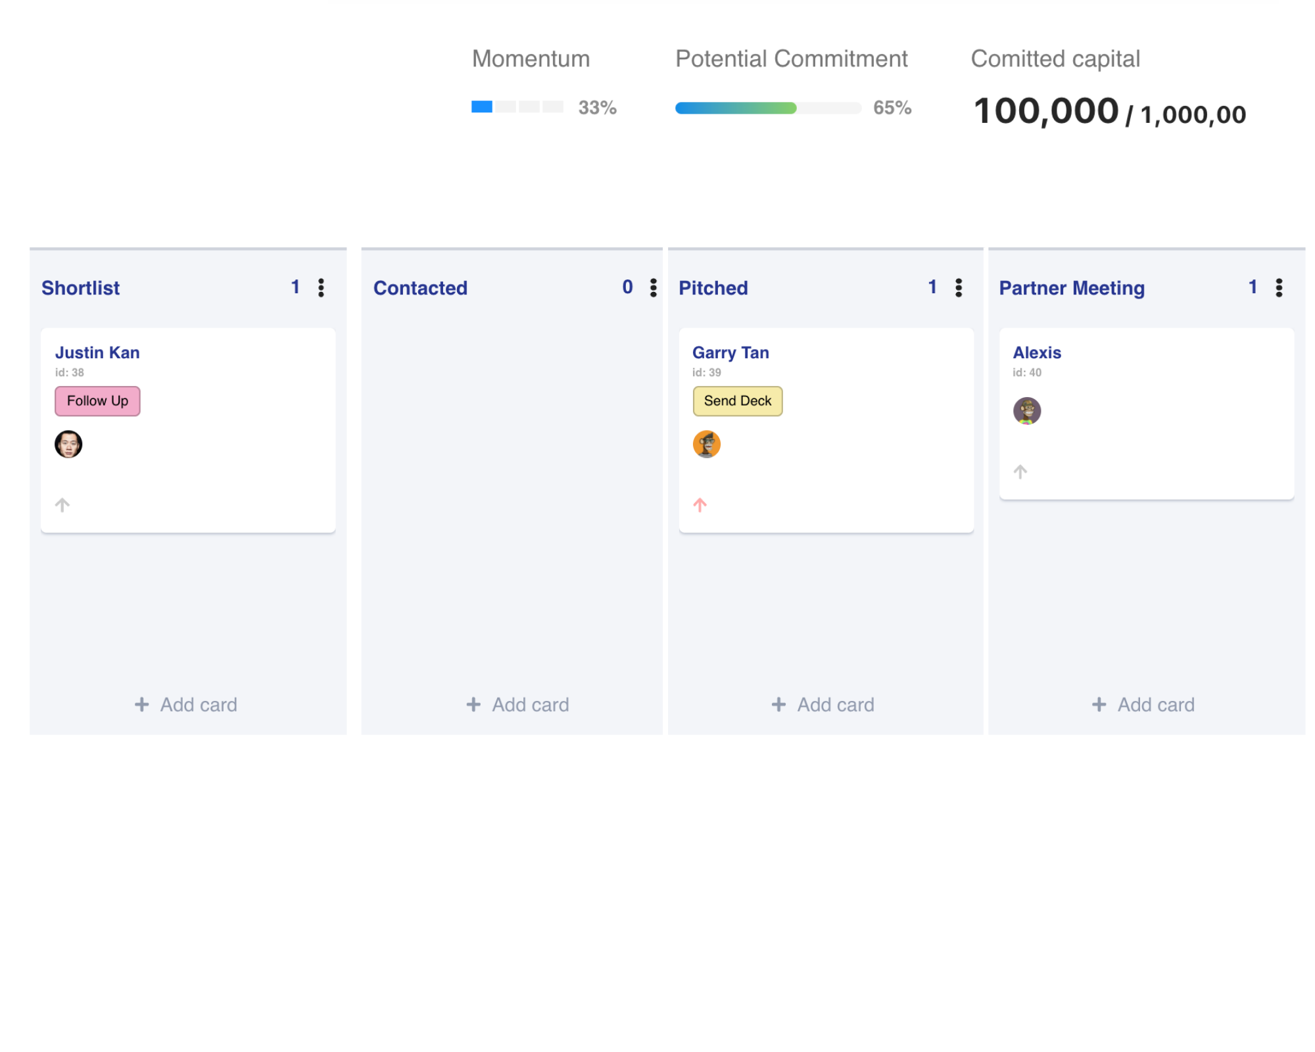Open the Contacted column kebab menu
The height and width of the screenshot is (1052, 1315).
coord(653,287)
